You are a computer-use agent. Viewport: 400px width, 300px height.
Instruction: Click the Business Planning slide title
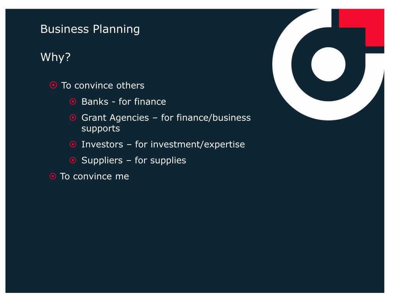tap(90, 29)
